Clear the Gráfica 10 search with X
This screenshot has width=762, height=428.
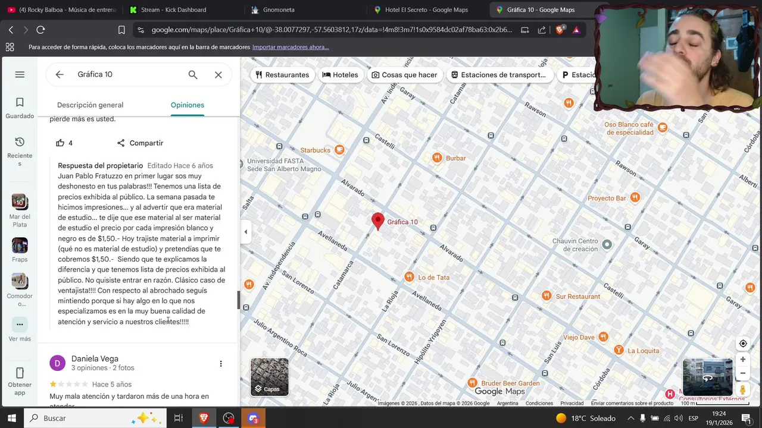(218, 74)
